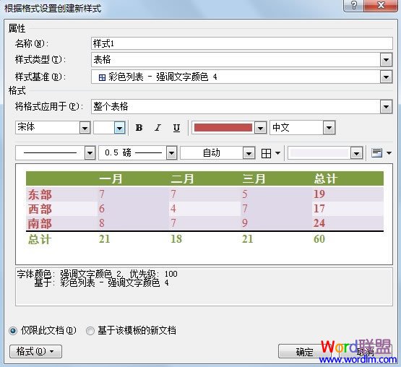401x367 pixels.
Task: Click 二月 header in preview table
Action: coord(182,178)
